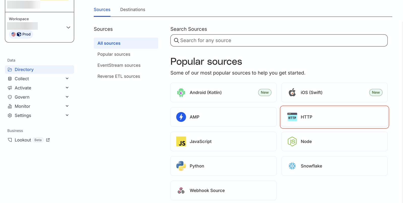Click the search magnifier icon
Image resolution: width=403 pixels, height=203 pixels.
click(176, 40)
